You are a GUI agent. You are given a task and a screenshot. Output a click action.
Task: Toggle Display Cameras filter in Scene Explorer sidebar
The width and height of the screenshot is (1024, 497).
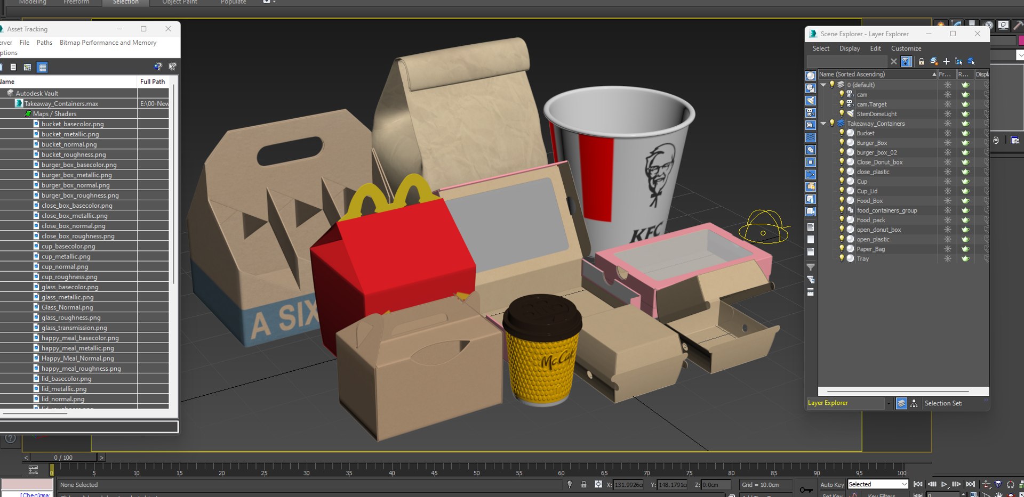coord(811,113)
